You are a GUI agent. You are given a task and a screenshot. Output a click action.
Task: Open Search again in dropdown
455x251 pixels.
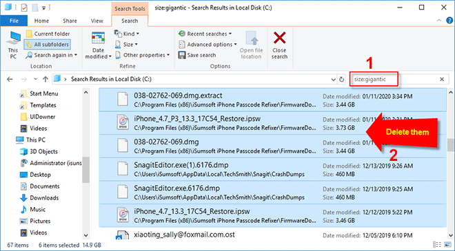[x=52, y=55]
